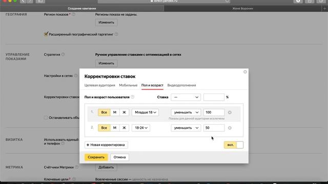Image resolution: width=328 pixels, height=184 pixels.
Task: Click the 100 percent field in row 1
Action: (x=214, y=112)
